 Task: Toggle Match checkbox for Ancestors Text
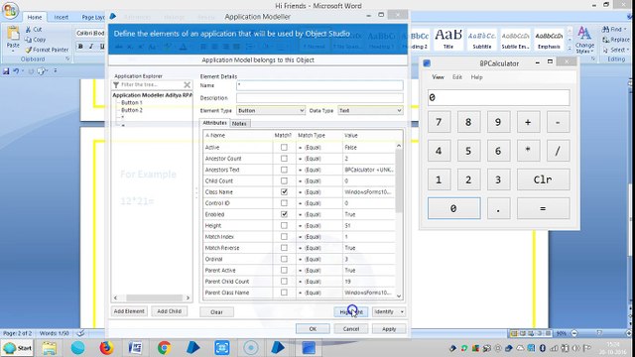(x=284, y=170)
